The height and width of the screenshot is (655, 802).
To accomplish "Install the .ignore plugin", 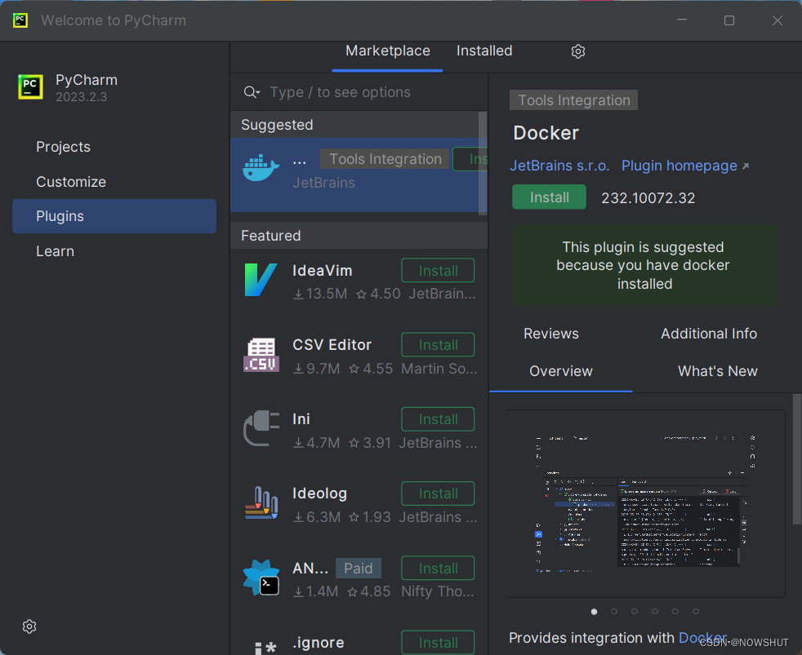I will [x=438, y=642].
